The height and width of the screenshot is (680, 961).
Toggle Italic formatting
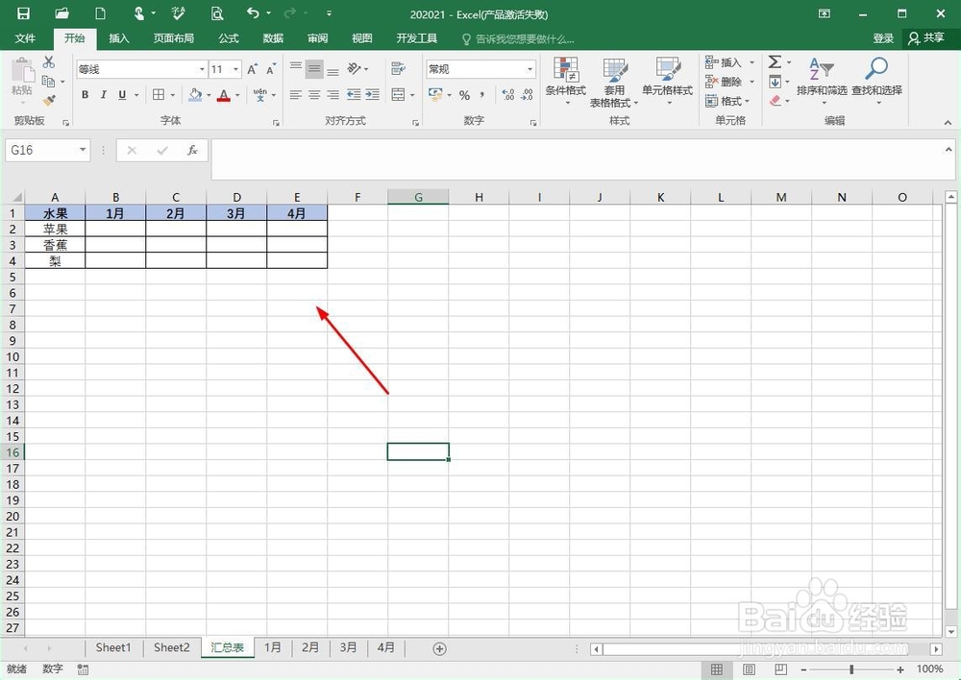[104, 95]
